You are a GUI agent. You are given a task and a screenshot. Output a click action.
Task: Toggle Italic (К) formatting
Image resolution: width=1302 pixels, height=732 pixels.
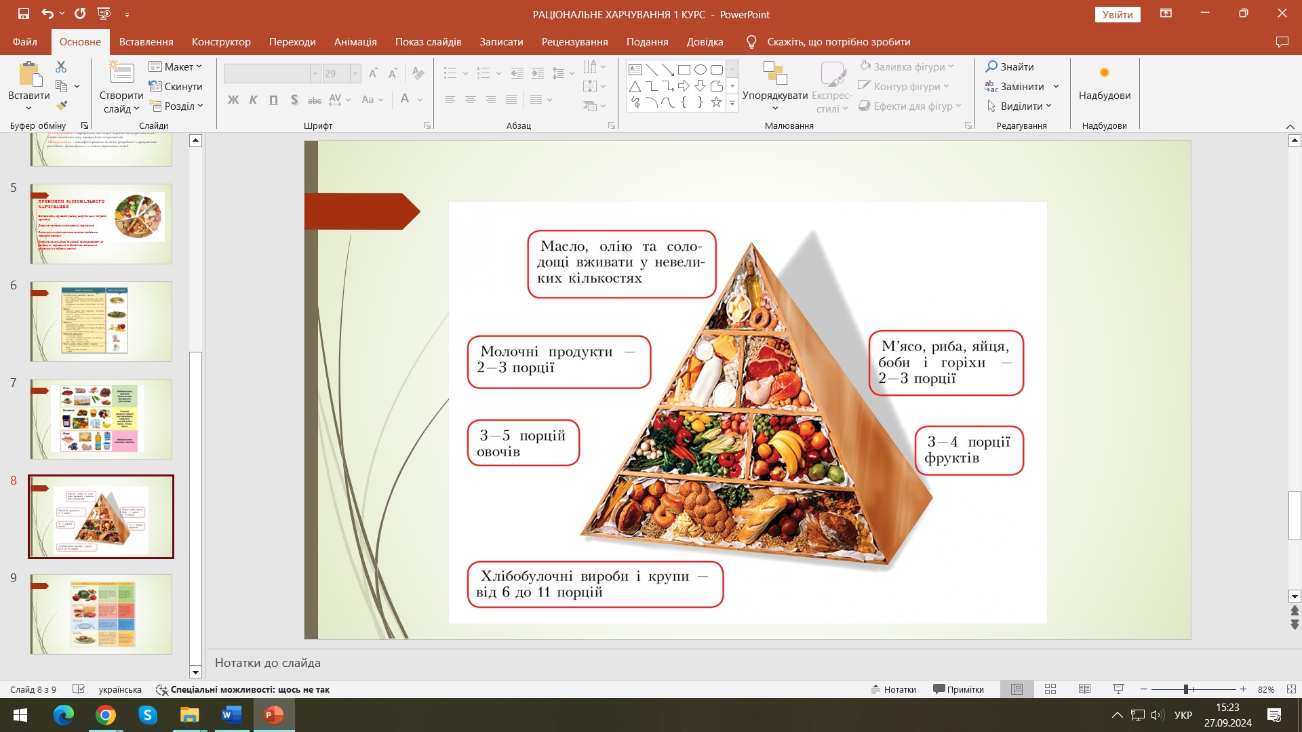(253, 100)
